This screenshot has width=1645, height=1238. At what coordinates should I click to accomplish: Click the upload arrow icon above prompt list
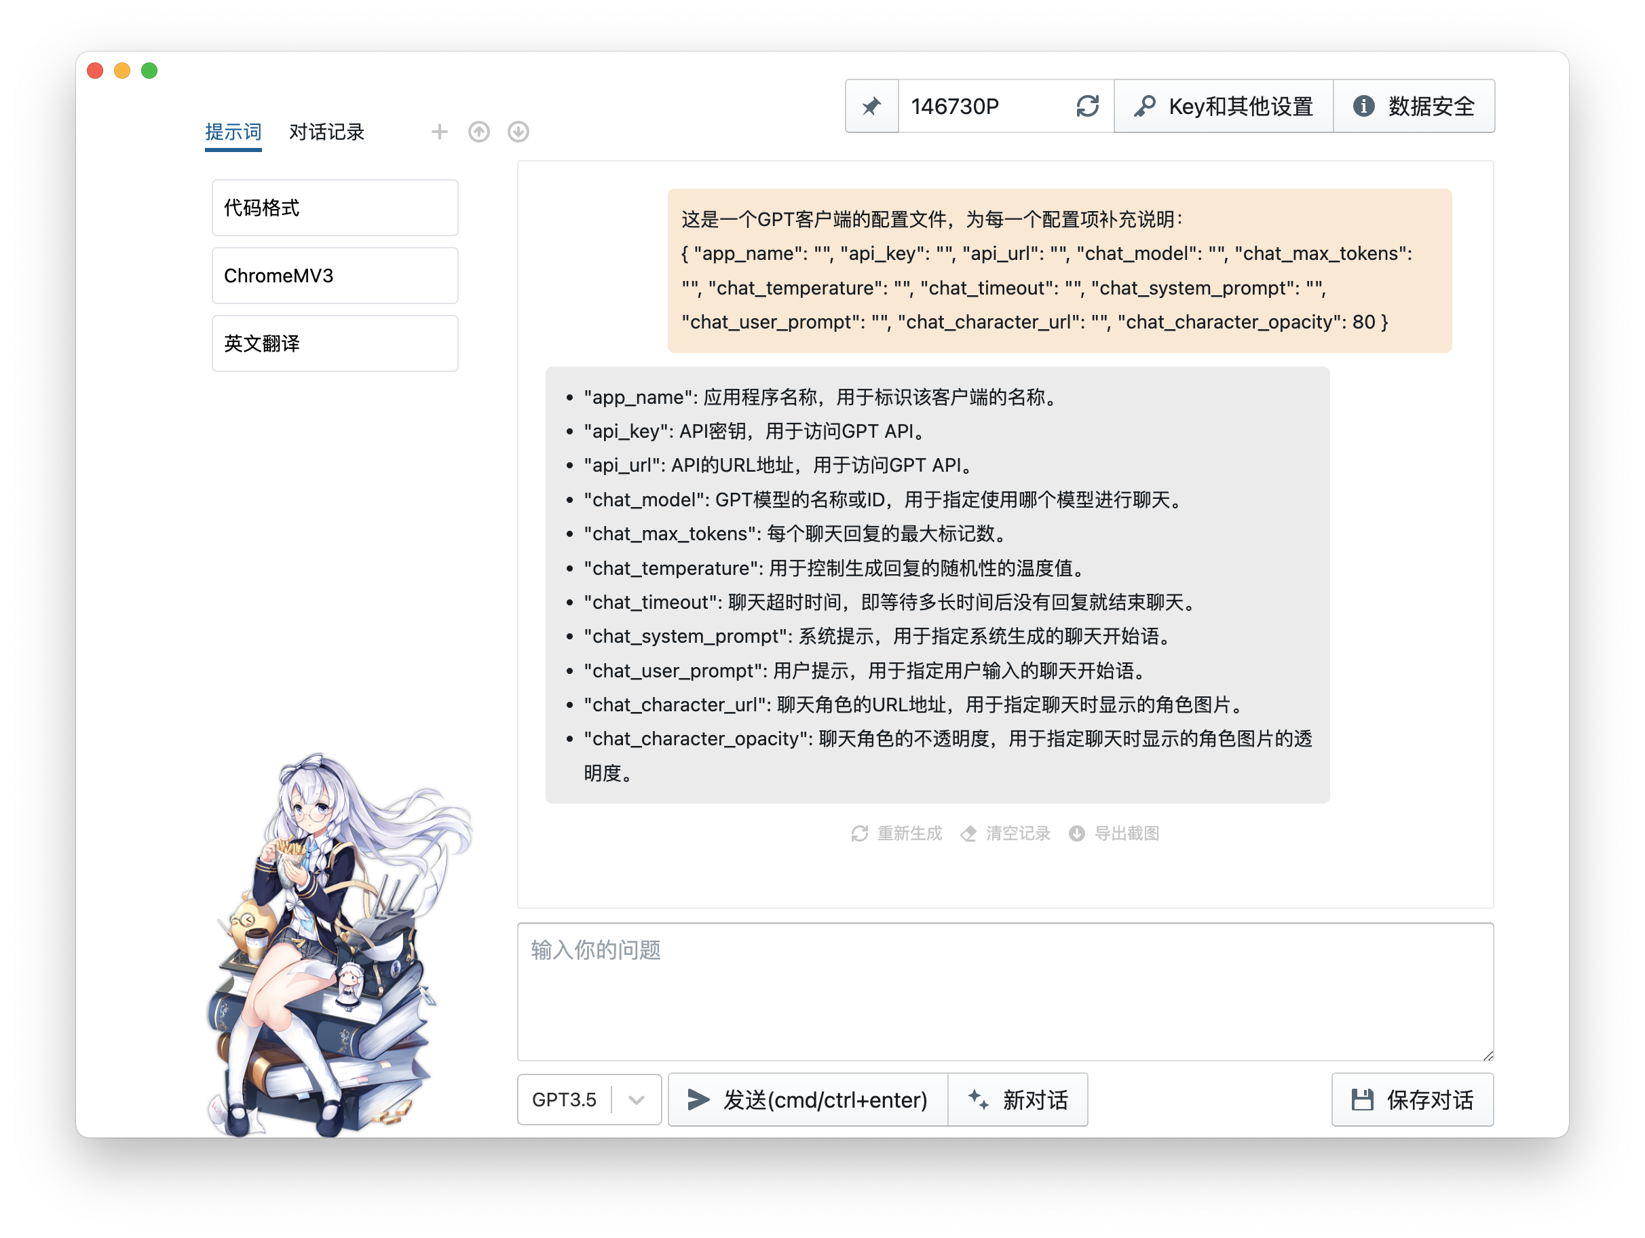(479, 132)
